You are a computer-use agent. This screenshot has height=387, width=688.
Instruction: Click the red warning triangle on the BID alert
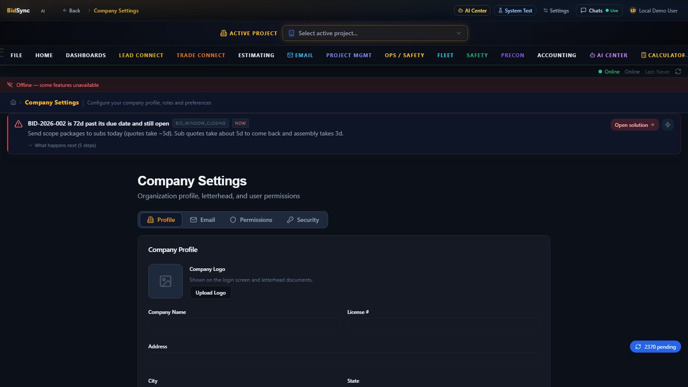coord(18,124)
